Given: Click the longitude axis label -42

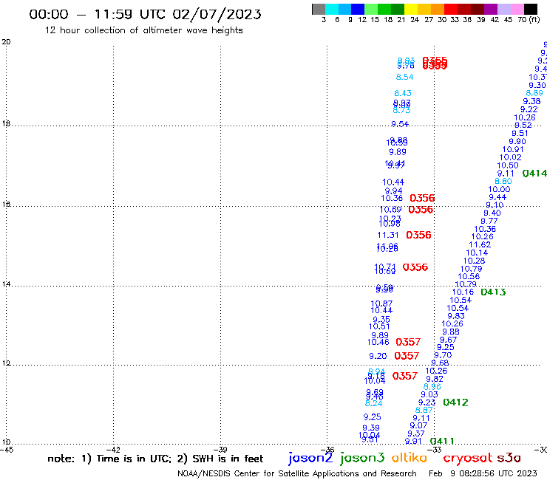Looking at the screenshot, I should tap(114, 450).
